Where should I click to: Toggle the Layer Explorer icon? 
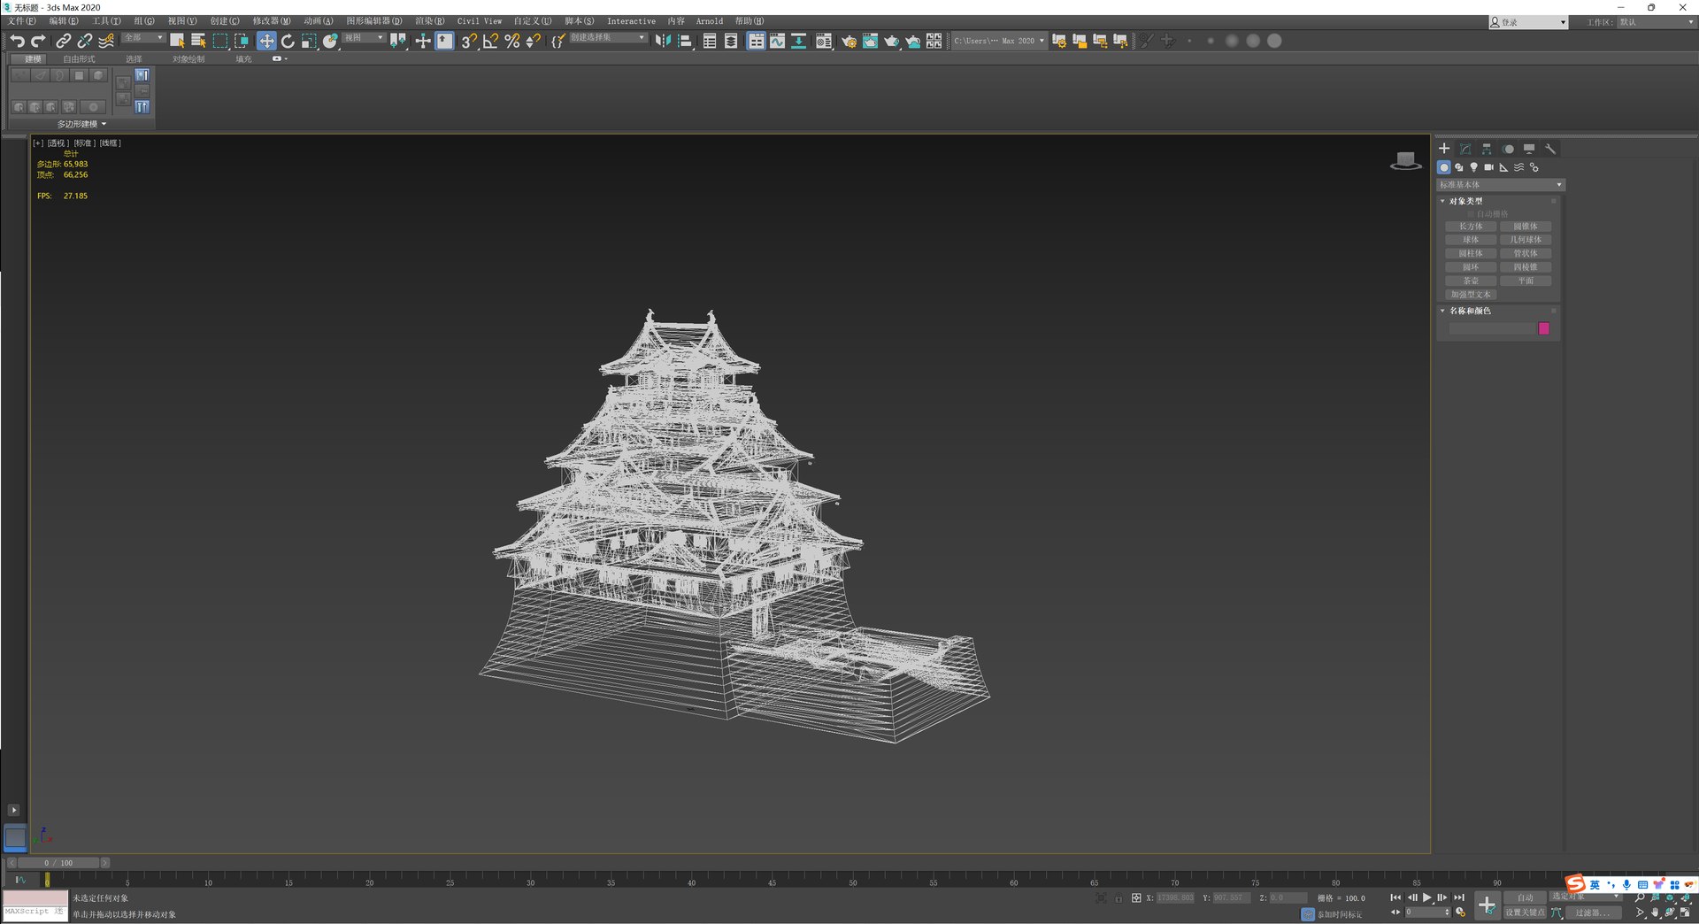(x=731, y=41)
